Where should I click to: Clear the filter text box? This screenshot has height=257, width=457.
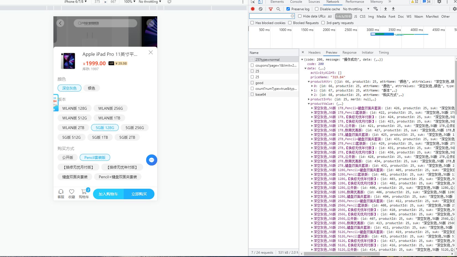pos(292,16)
